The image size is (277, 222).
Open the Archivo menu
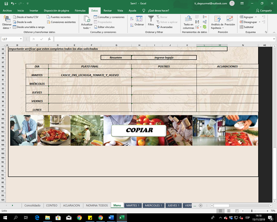pyautogui.click(x=7, y=11)
